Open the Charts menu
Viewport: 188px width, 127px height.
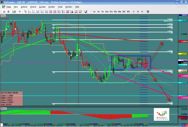click(x=33, y=7)
